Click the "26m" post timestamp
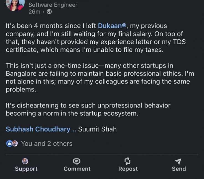Image resolution: width=204 pixels, height=179 pixels. click(34, 12)
